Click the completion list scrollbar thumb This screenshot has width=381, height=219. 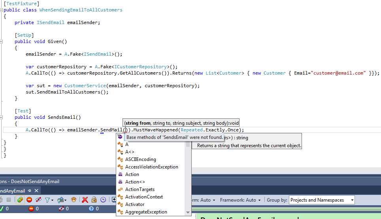pyautogui.click(x=188, y=144)
